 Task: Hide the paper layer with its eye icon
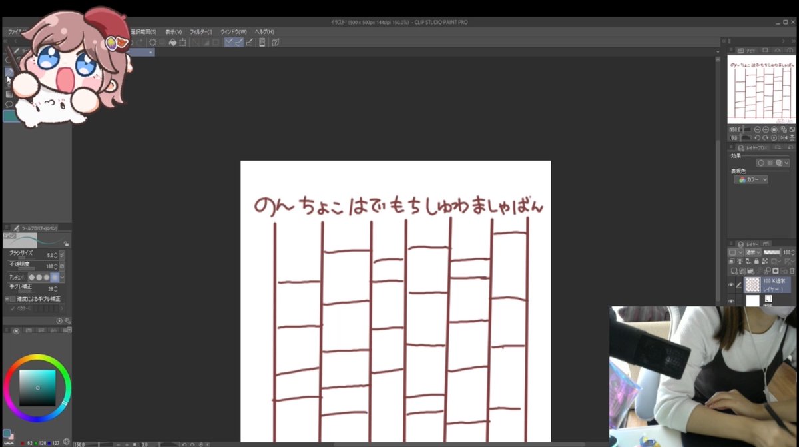point(731,302)
